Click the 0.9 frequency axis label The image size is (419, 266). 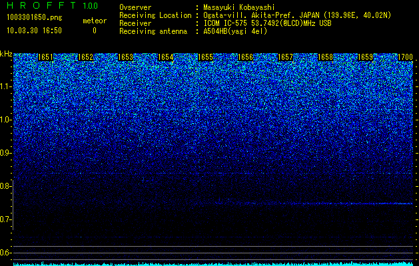pos(6,153)
